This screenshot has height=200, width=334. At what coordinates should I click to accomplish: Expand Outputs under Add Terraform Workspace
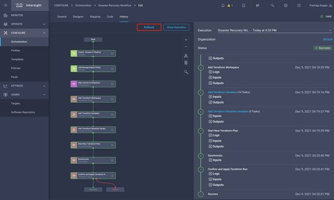(x=216, y=83)
